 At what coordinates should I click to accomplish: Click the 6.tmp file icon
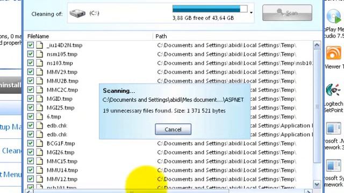click(x=39, y=116)
